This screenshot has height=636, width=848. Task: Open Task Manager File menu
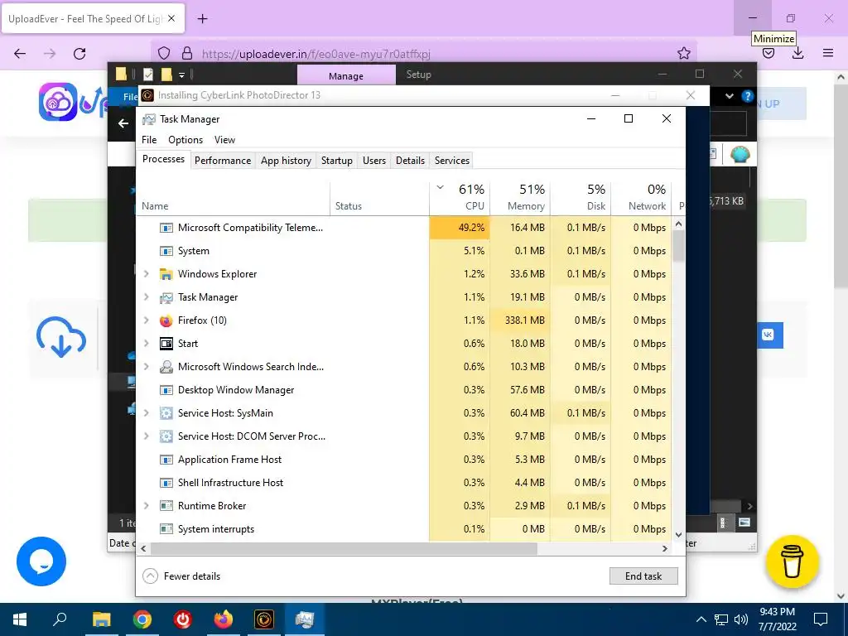[x=149, y=139]
